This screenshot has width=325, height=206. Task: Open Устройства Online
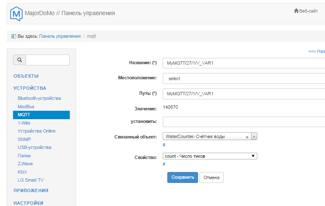(x=37, y=131)
